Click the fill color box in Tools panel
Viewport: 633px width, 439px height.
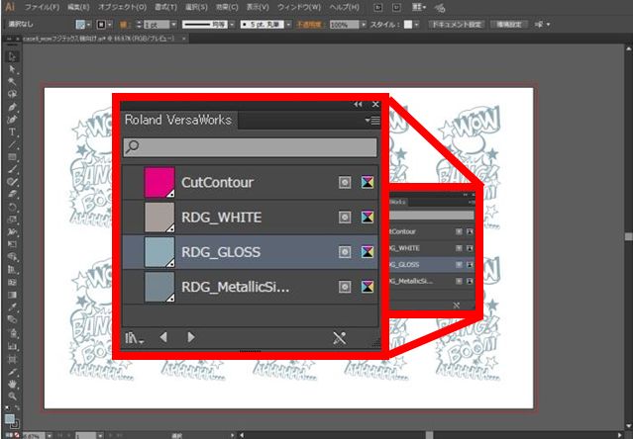click(x=10, y=418)
